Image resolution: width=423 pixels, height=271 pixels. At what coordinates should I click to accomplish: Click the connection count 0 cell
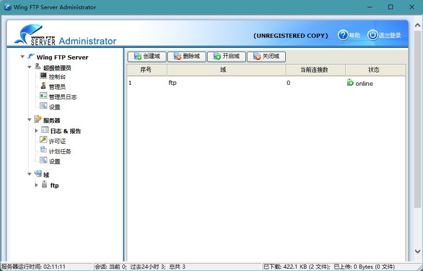click(x=288, y=83)
